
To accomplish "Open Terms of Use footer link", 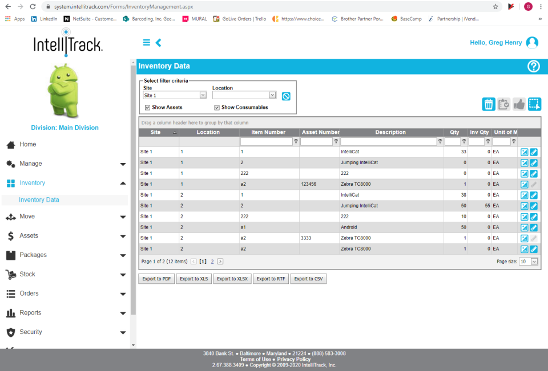I will point(255,359).
